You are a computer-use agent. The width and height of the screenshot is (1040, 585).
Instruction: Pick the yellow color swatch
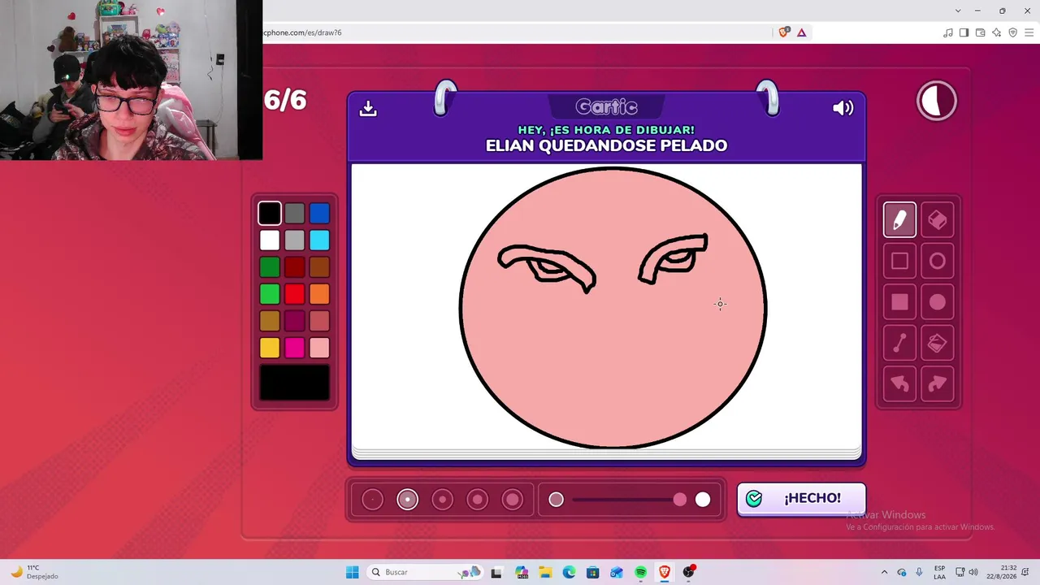pos(270,348)
